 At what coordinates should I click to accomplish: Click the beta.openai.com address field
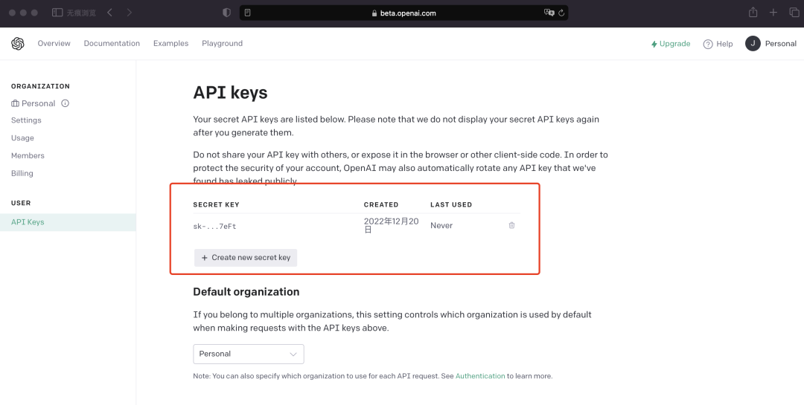click(x=403, y=13)
